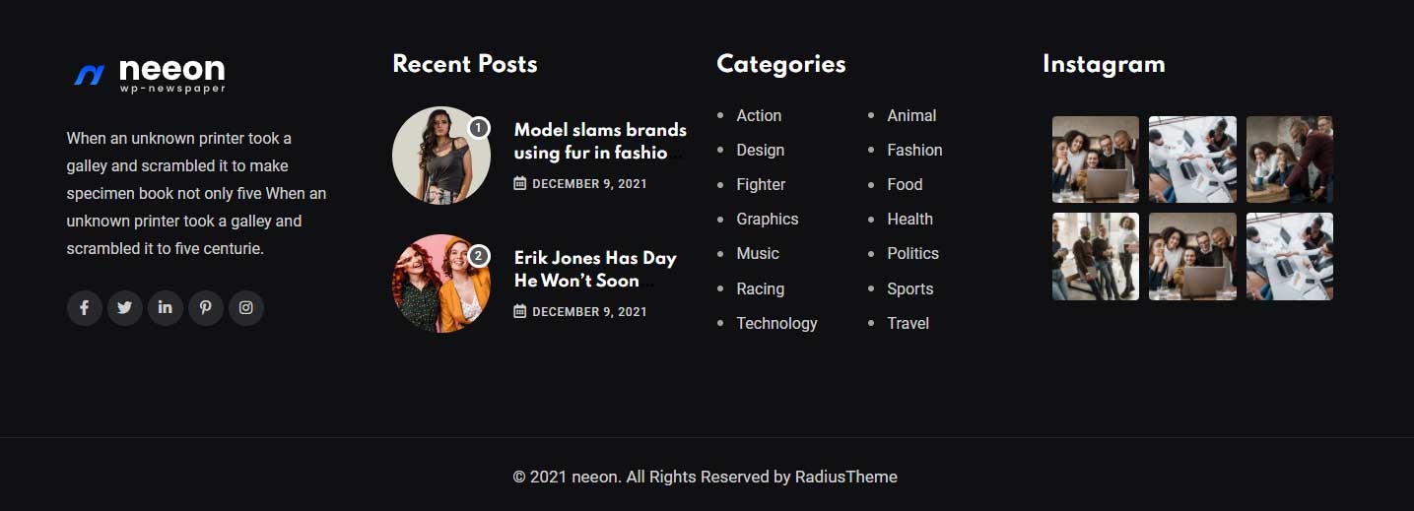Open the Twitter social icon
The width and height of the screenshot is (1414, 511).
(x=125, y=307)
